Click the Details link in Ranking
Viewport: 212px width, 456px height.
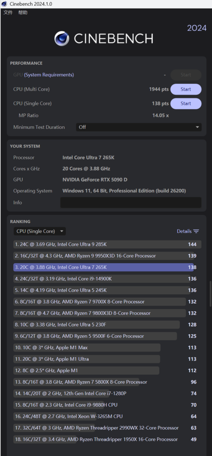pos(184,231)
